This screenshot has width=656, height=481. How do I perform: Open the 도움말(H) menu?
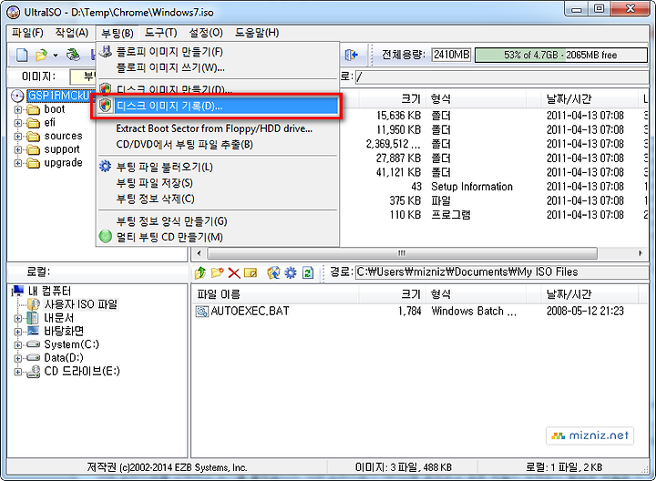[x=256, y=33]
